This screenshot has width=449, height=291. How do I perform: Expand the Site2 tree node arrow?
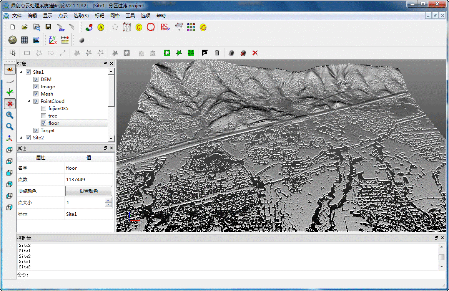(21, 138)
